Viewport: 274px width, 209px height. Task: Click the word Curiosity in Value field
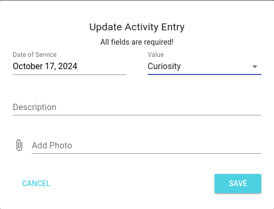pos(164,66)
